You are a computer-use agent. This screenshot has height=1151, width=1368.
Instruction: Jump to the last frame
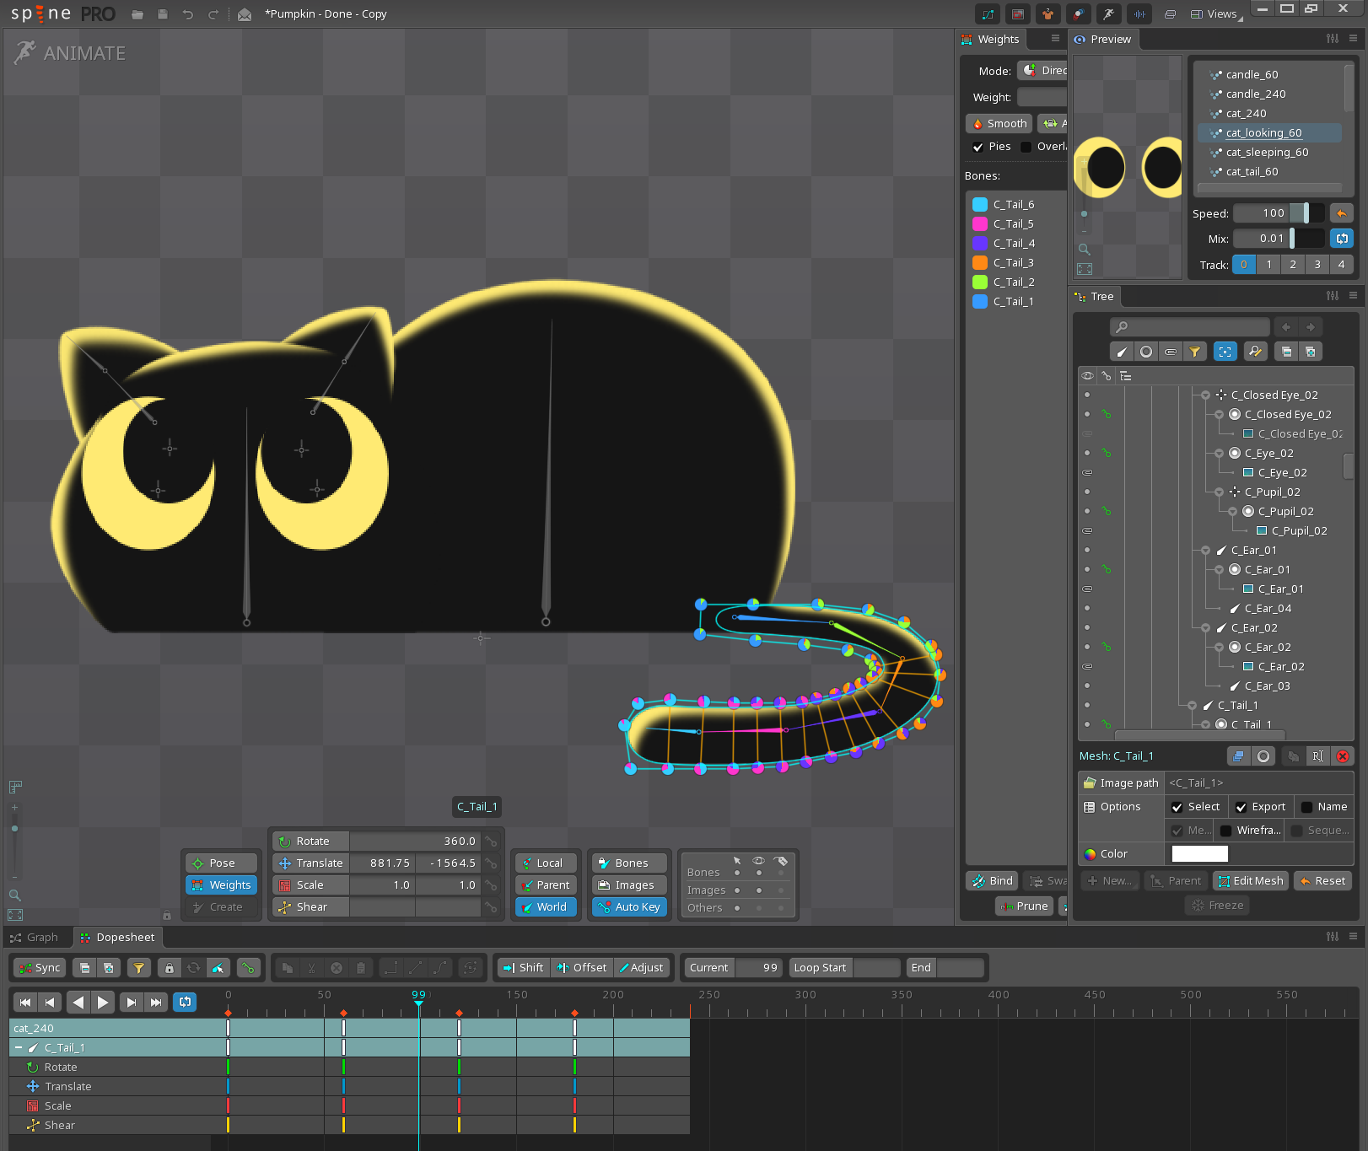[156, 1002]
